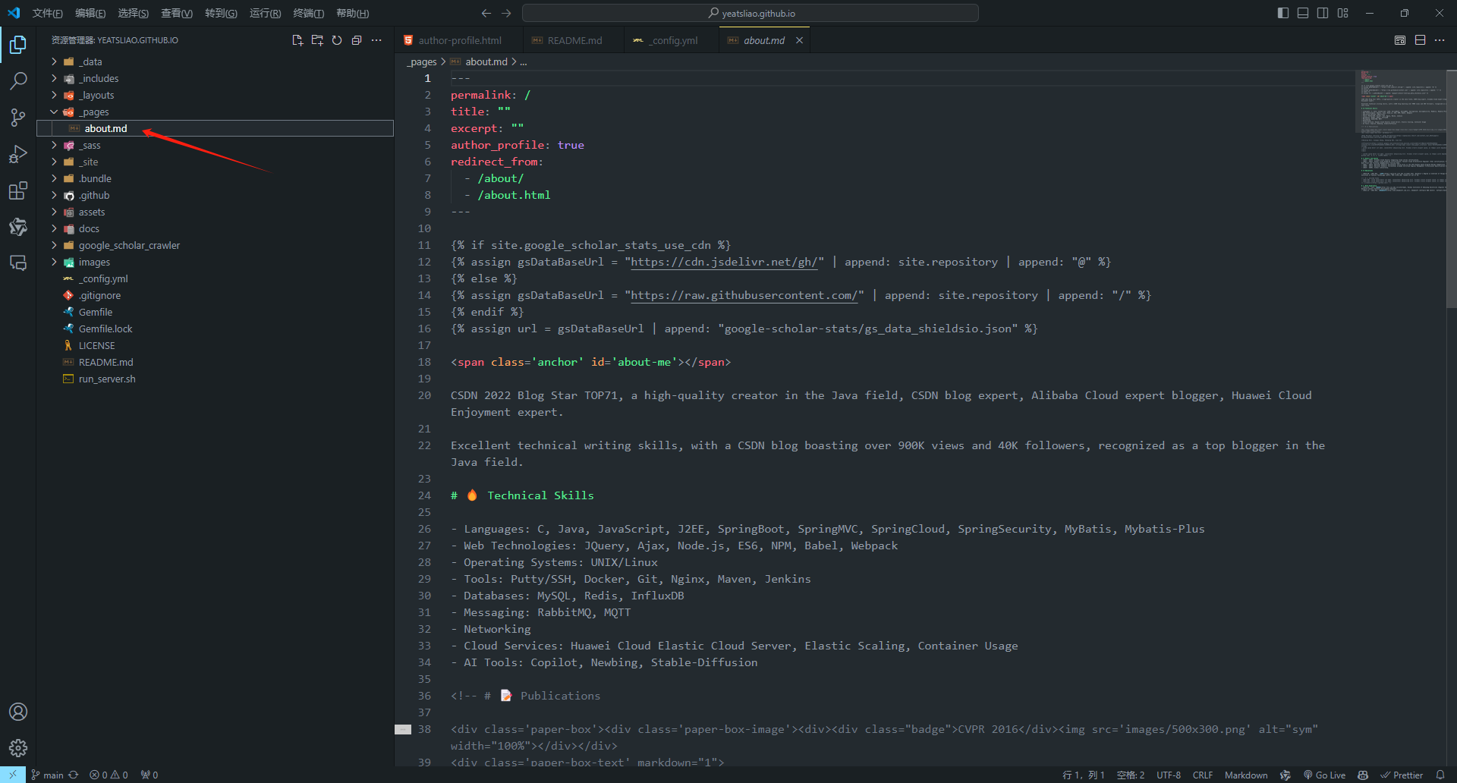
Task: Open the 终端 (Terminal) menu
Action: tap(308, 13)
